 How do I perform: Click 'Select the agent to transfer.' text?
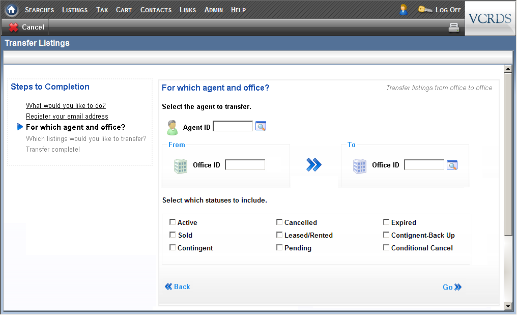(x=207, y=106)
